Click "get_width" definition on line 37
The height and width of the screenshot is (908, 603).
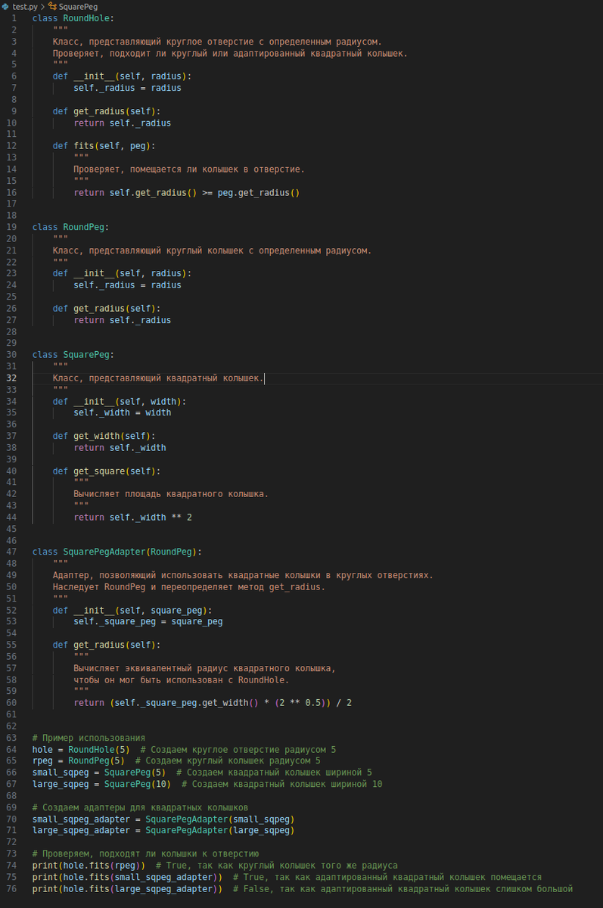point(96,436)
